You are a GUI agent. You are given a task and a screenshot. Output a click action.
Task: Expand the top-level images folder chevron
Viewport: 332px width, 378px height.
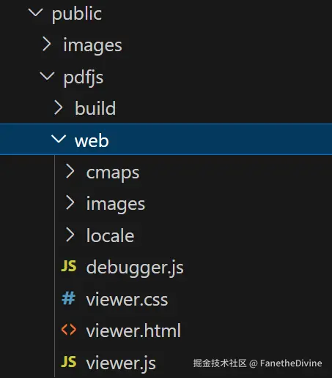(47, 44)
